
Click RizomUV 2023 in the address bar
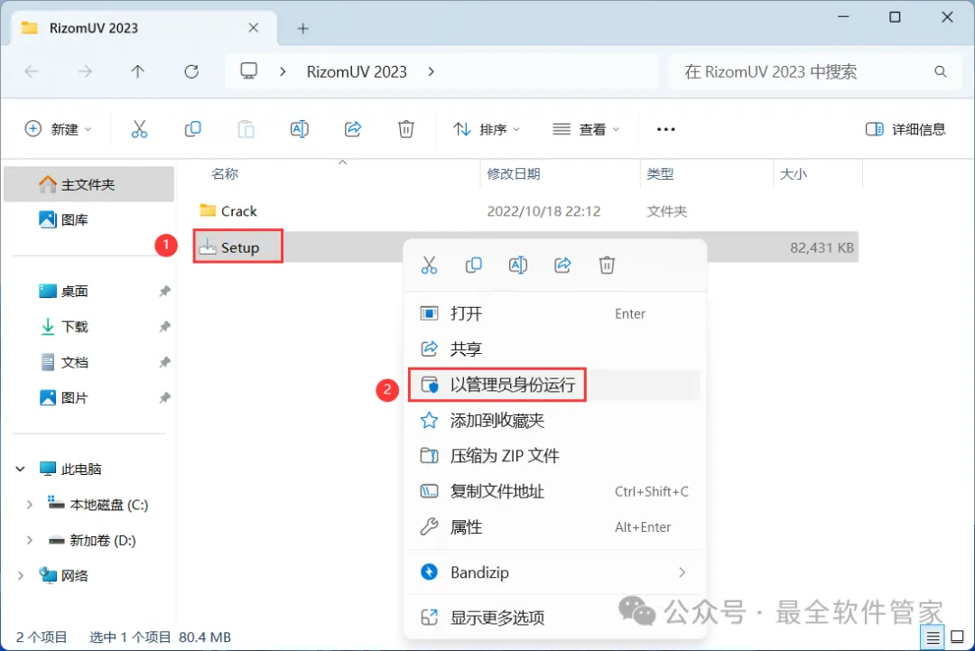point(357,71)
